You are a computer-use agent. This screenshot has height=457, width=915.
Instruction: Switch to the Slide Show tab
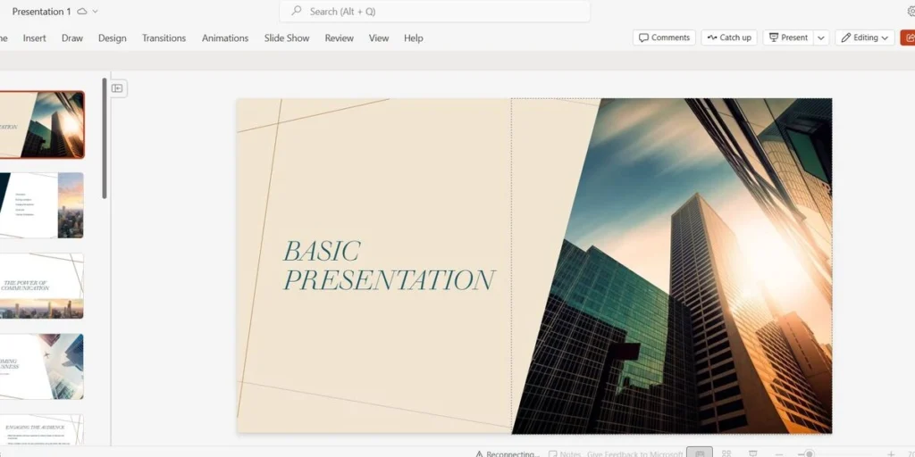coord(287,37)
